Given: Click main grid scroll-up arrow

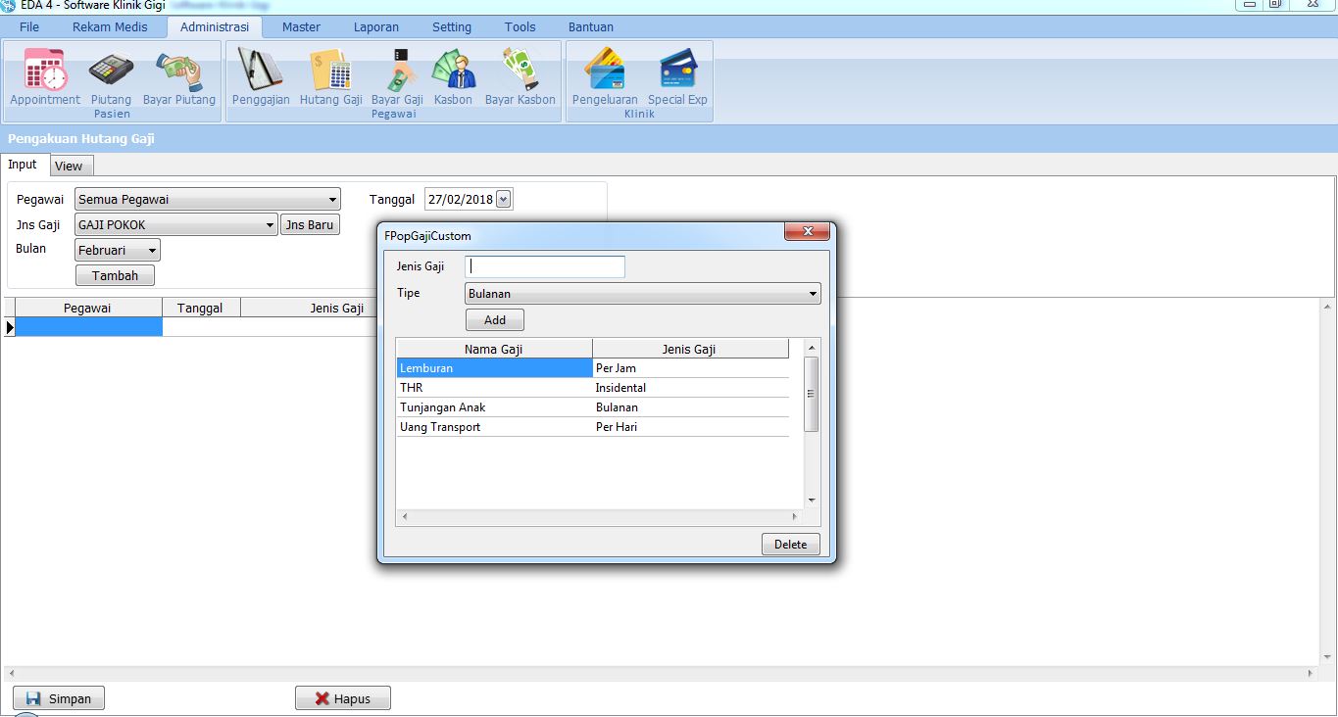Looking at the screenshot, I should pyautogui.click(x=1327, y=307).
